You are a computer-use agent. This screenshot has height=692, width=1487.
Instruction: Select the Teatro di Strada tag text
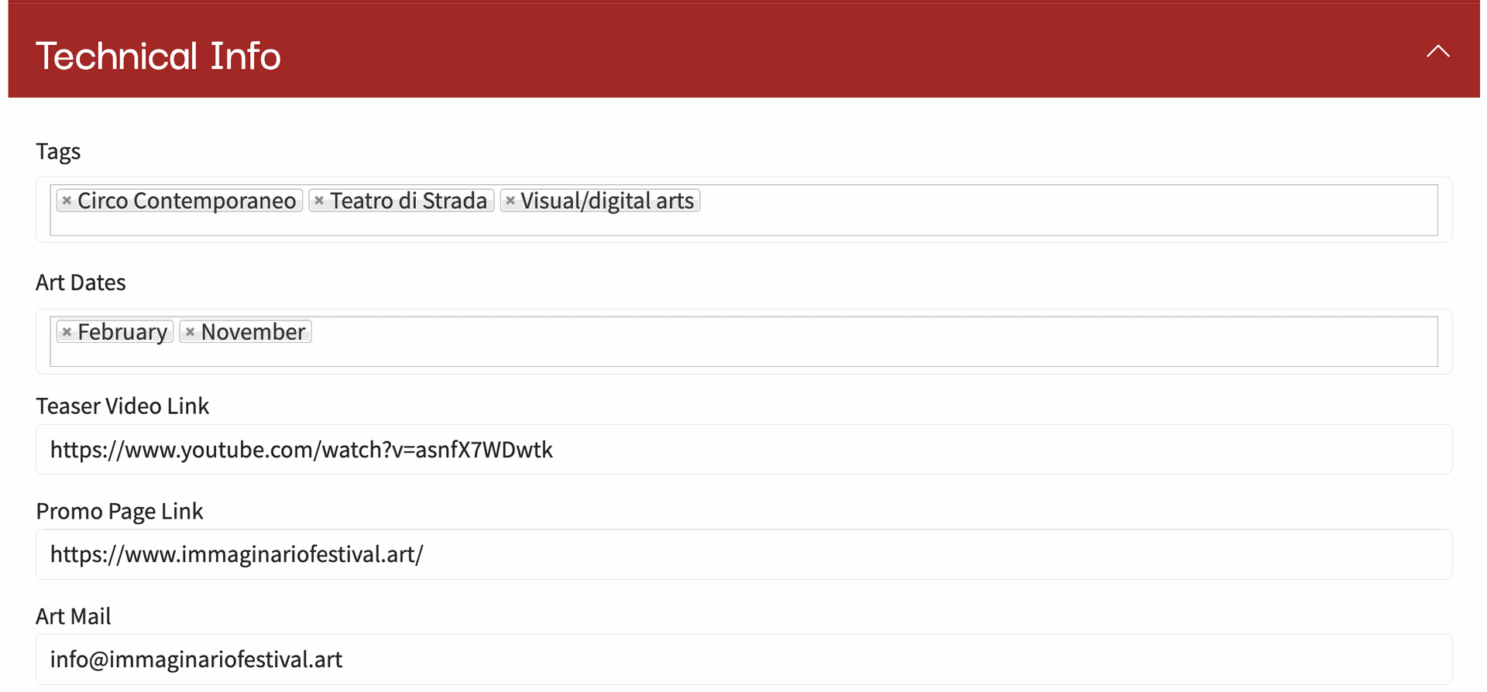[x=408, y=200]
